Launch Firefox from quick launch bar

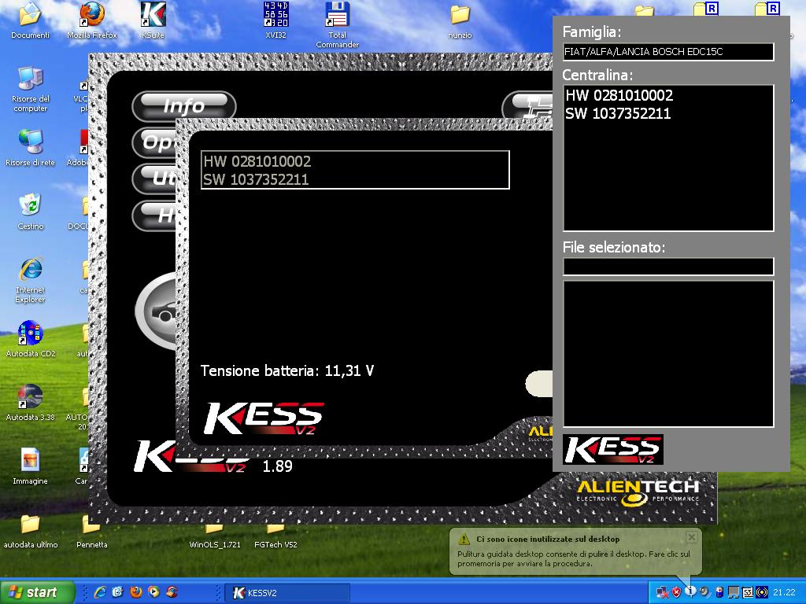pyautogui.click(x=135, y=592)
